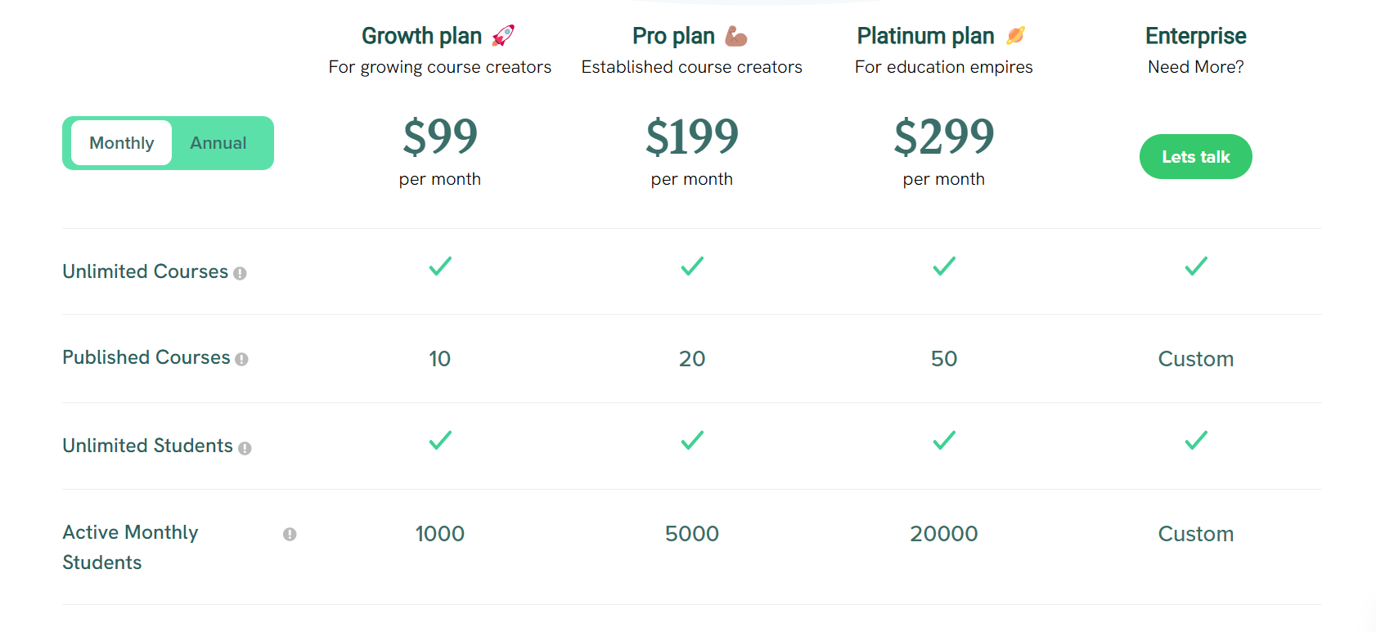Click the info icon next to Published Courses
Image resolution: width=1376 pixels, height=632 pixels.
click(x=242, y=360)
